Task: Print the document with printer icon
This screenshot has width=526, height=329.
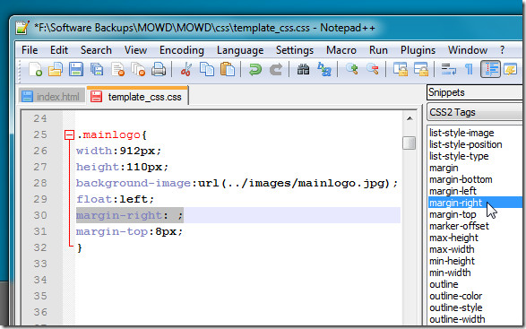Action: click(159, 70)
